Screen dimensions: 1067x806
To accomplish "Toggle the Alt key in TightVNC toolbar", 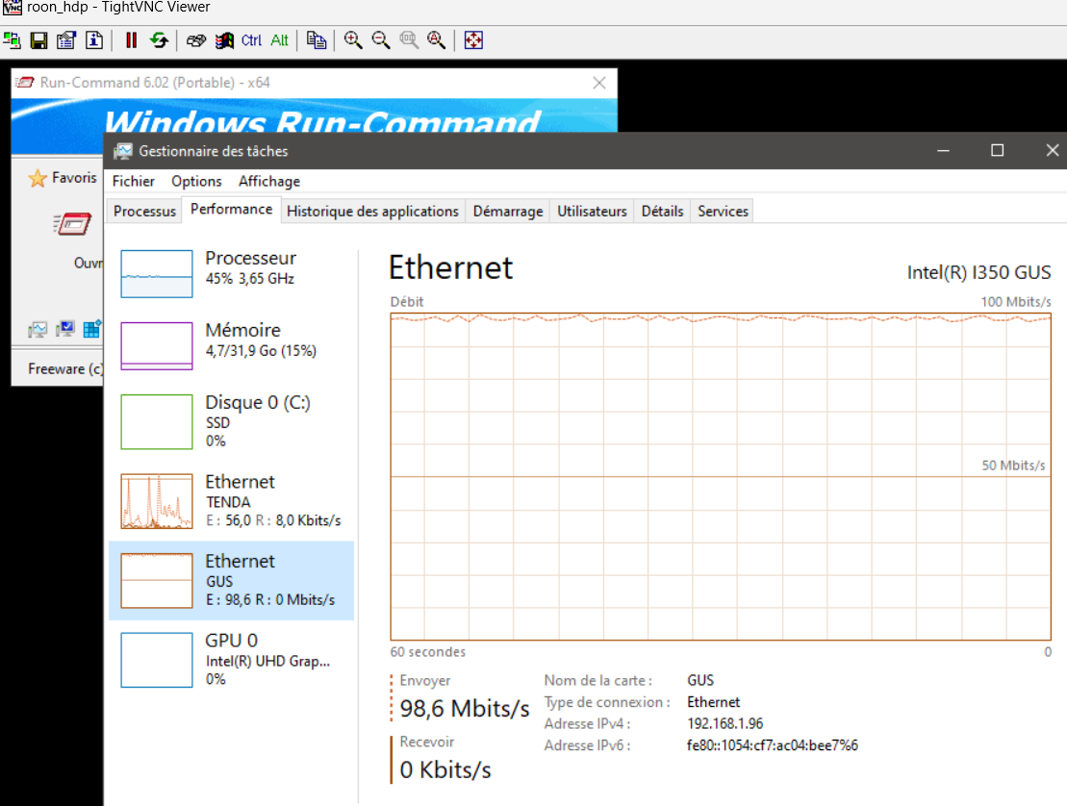I will [x=279, y=40].
